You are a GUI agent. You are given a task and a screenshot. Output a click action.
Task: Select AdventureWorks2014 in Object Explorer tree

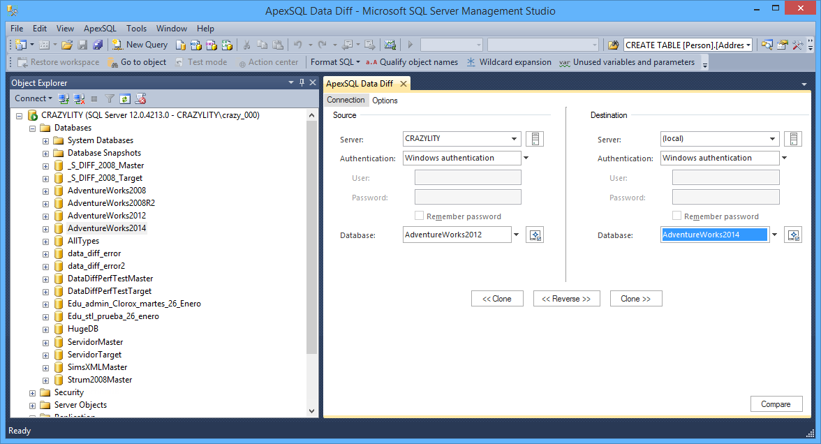coord(107,228)
